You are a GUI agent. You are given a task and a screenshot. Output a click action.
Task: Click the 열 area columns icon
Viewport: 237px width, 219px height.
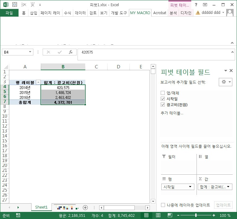(x=200, y=156)
